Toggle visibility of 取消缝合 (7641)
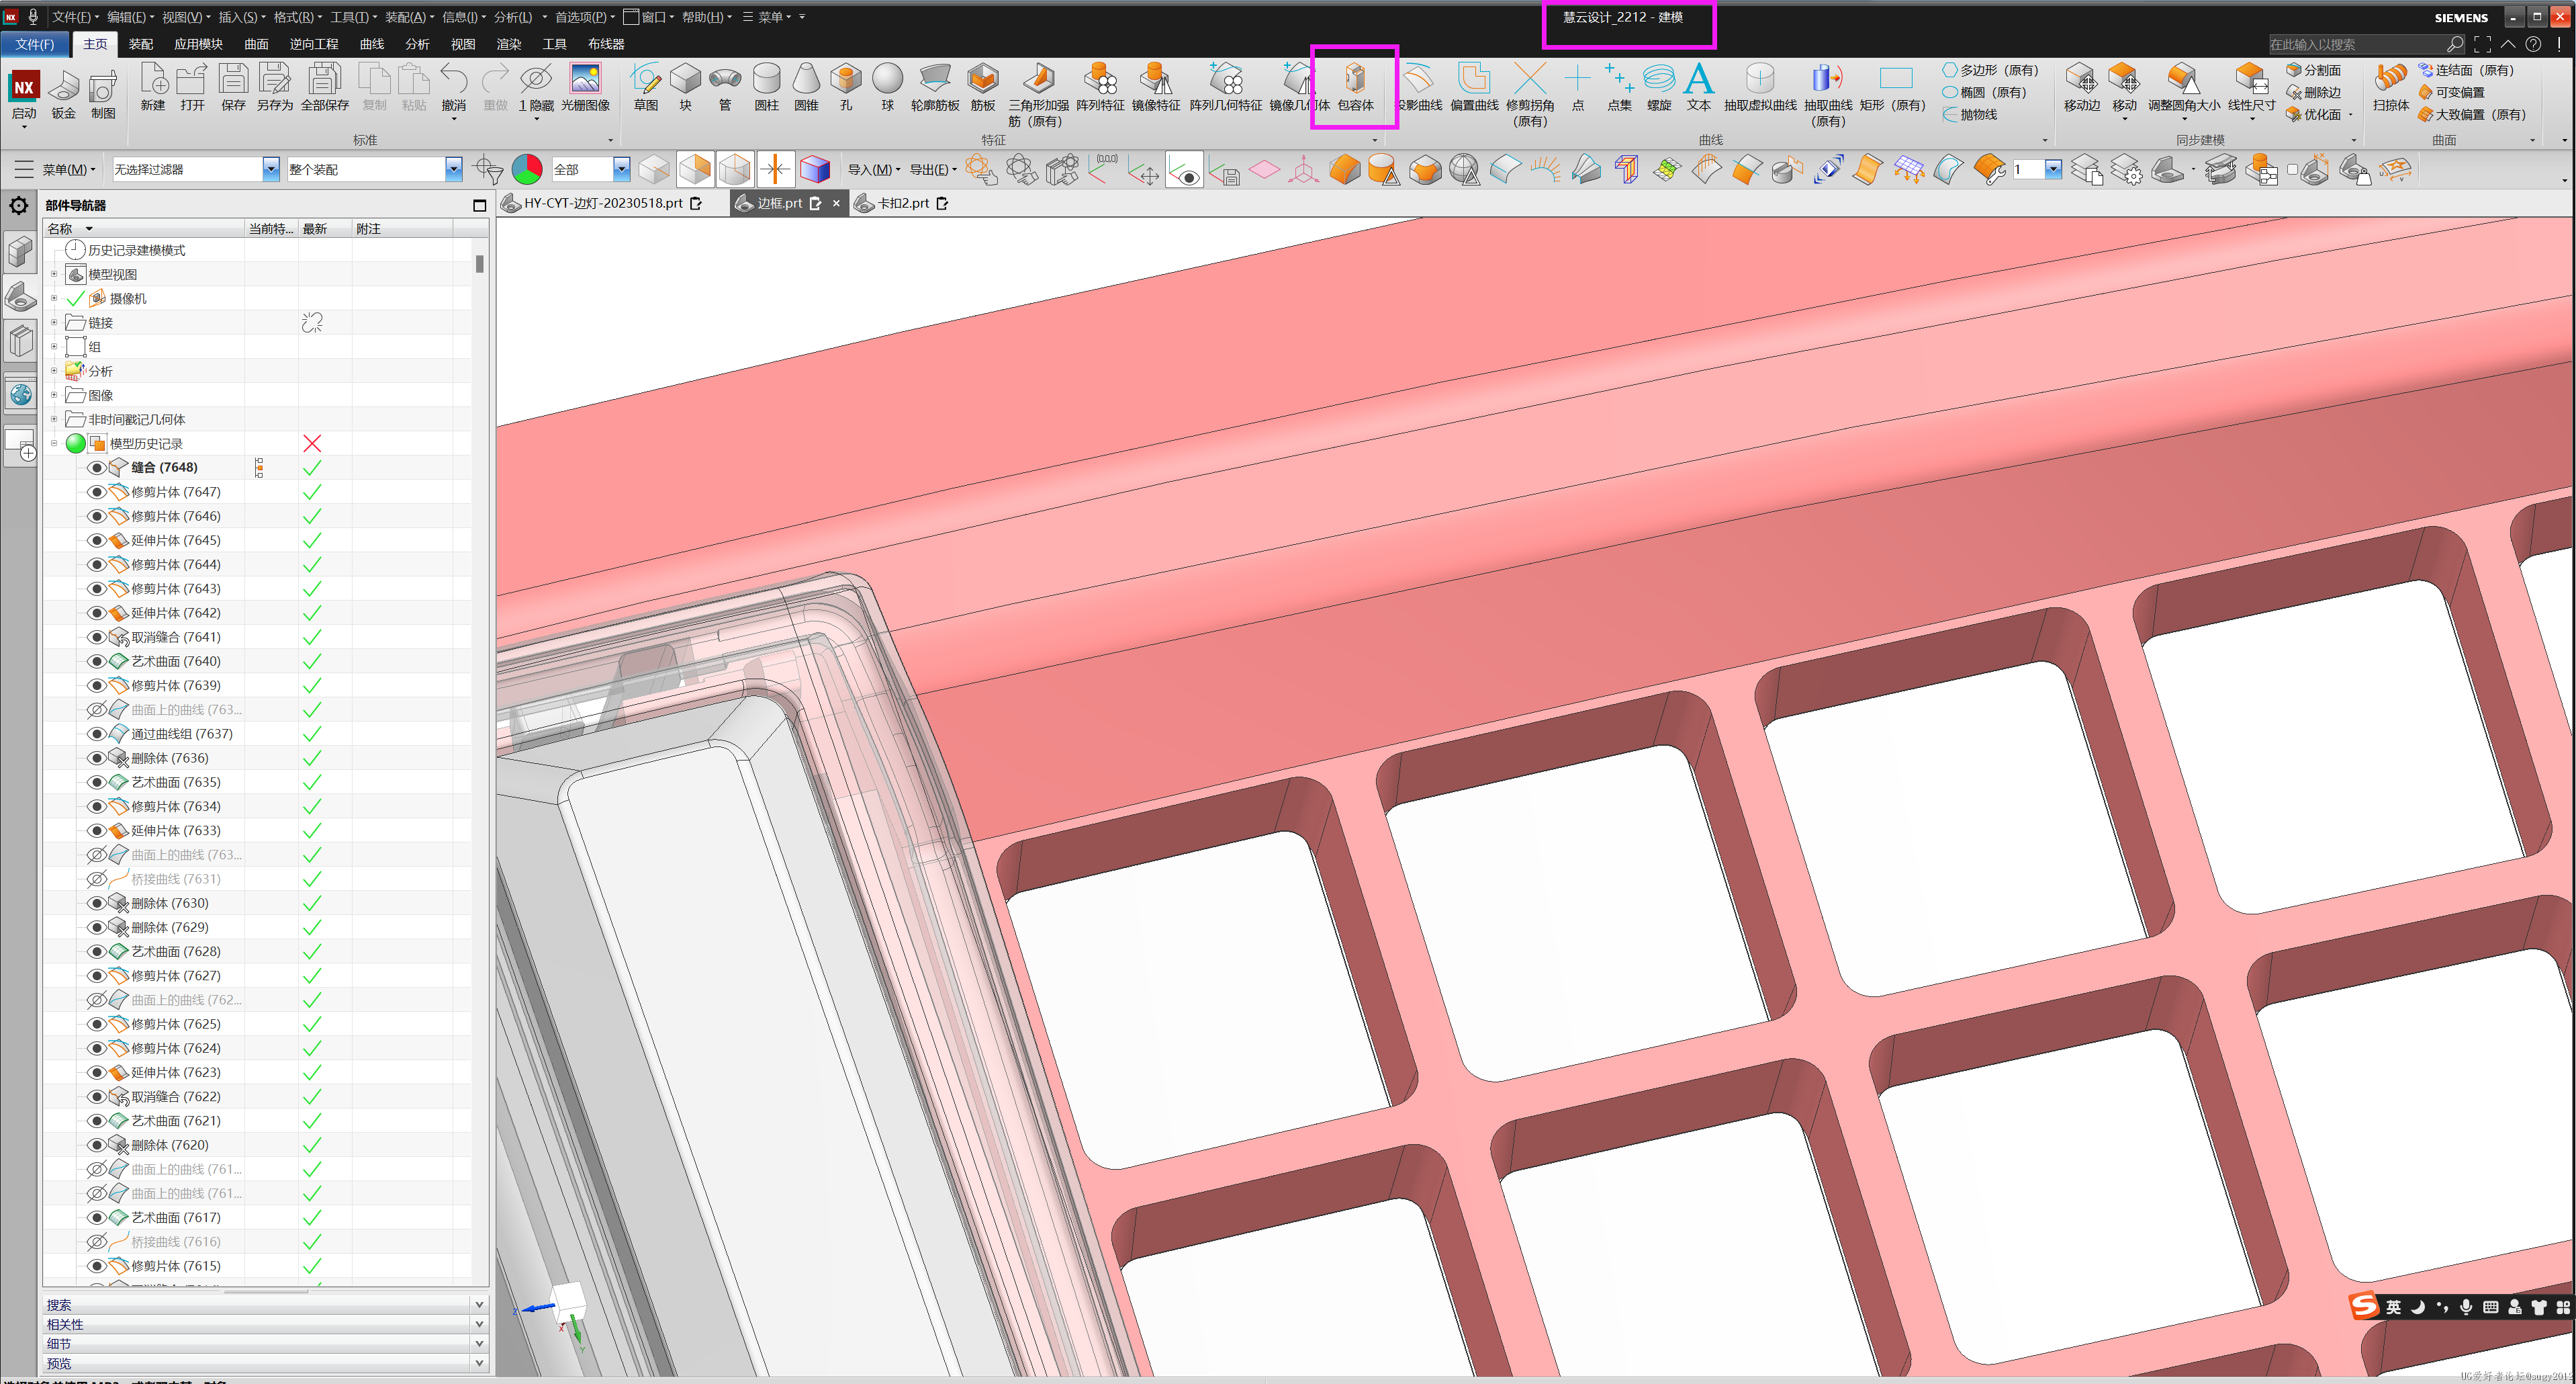 coord(97,636)
